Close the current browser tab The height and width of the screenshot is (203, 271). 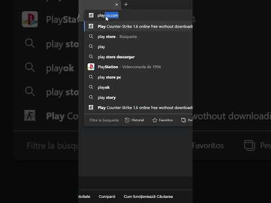click(x=116, y=5)
